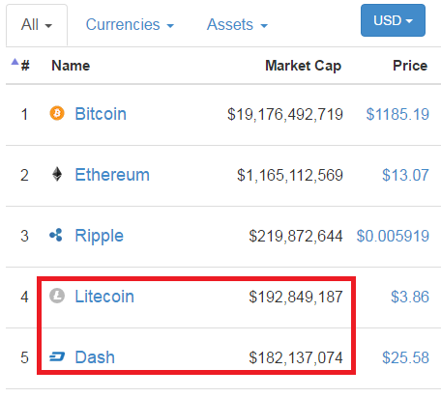Open the Ripple name link
441x398 pixels.
pyautogui.click(x=99, y=236)
